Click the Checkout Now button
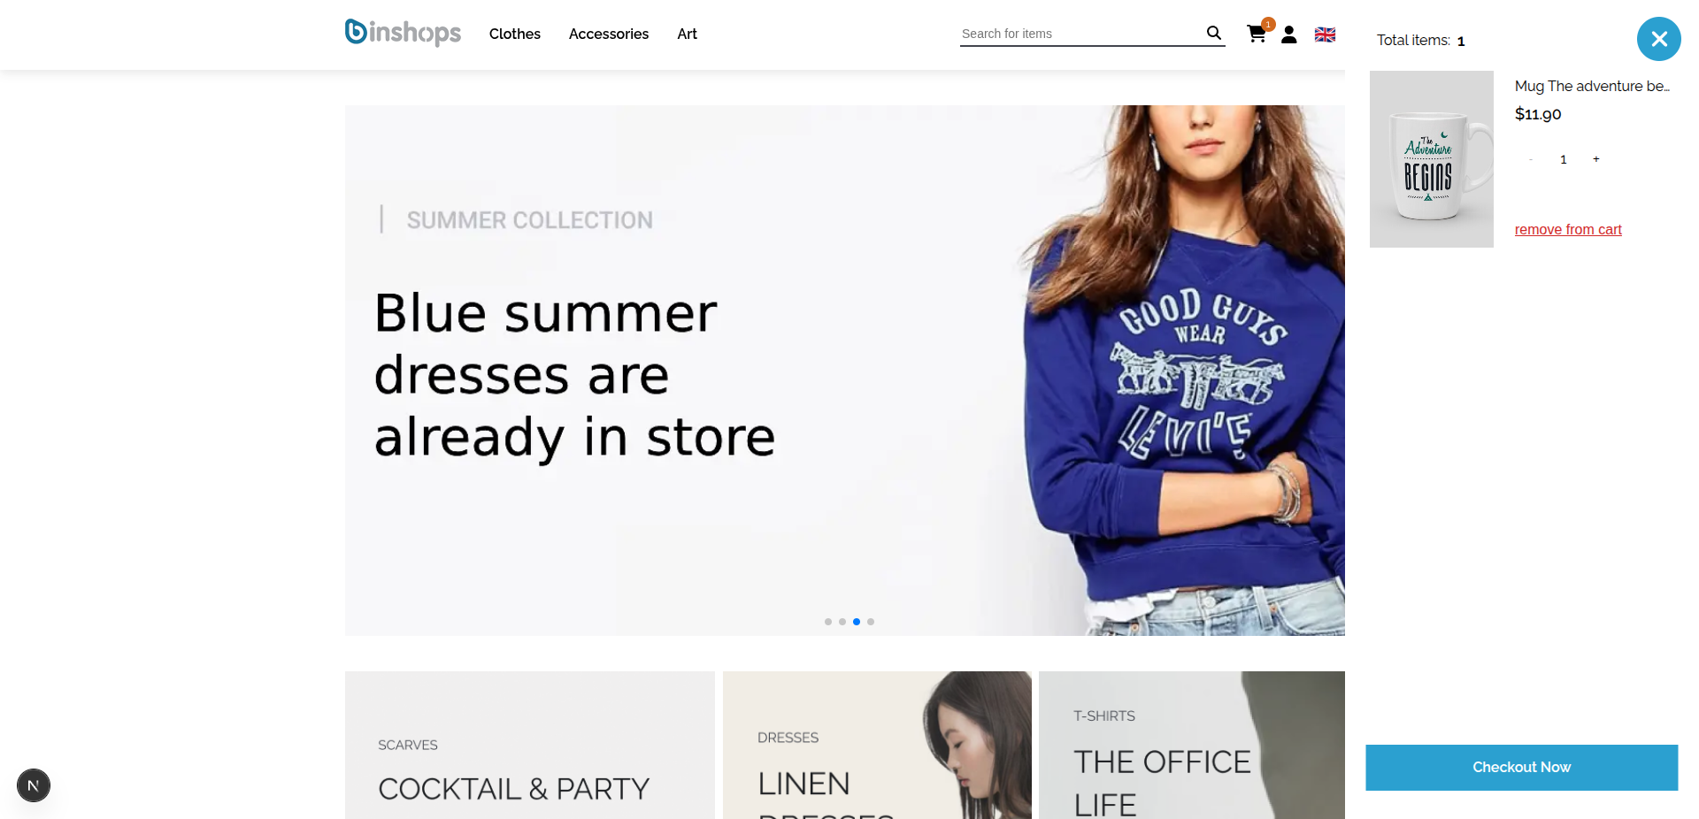 pos(1522,768)
